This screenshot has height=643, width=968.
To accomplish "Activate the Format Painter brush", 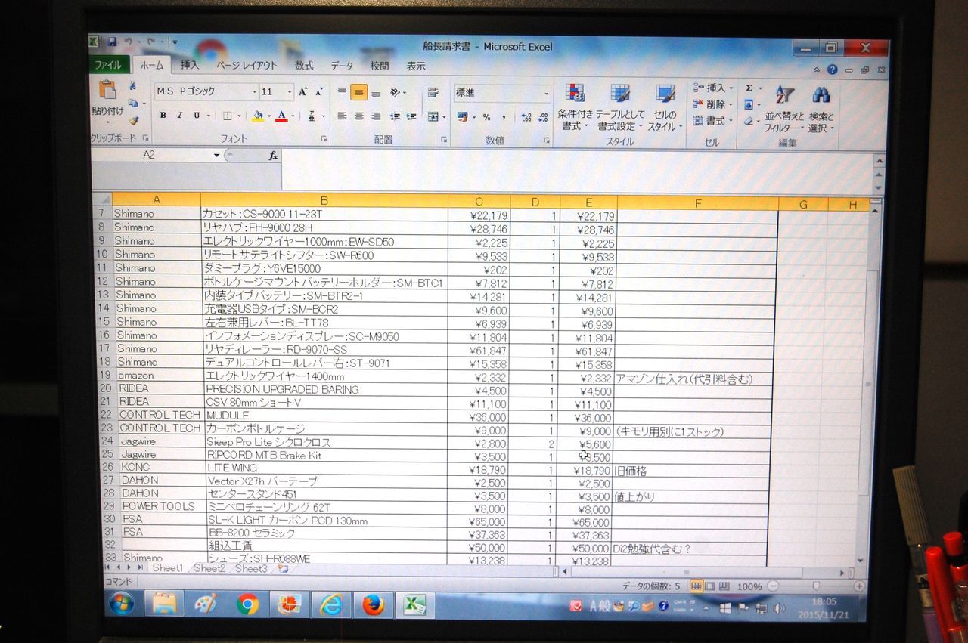I will click(134, 119).
